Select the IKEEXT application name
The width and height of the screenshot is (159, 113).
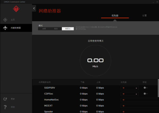[x=48, y=106]
